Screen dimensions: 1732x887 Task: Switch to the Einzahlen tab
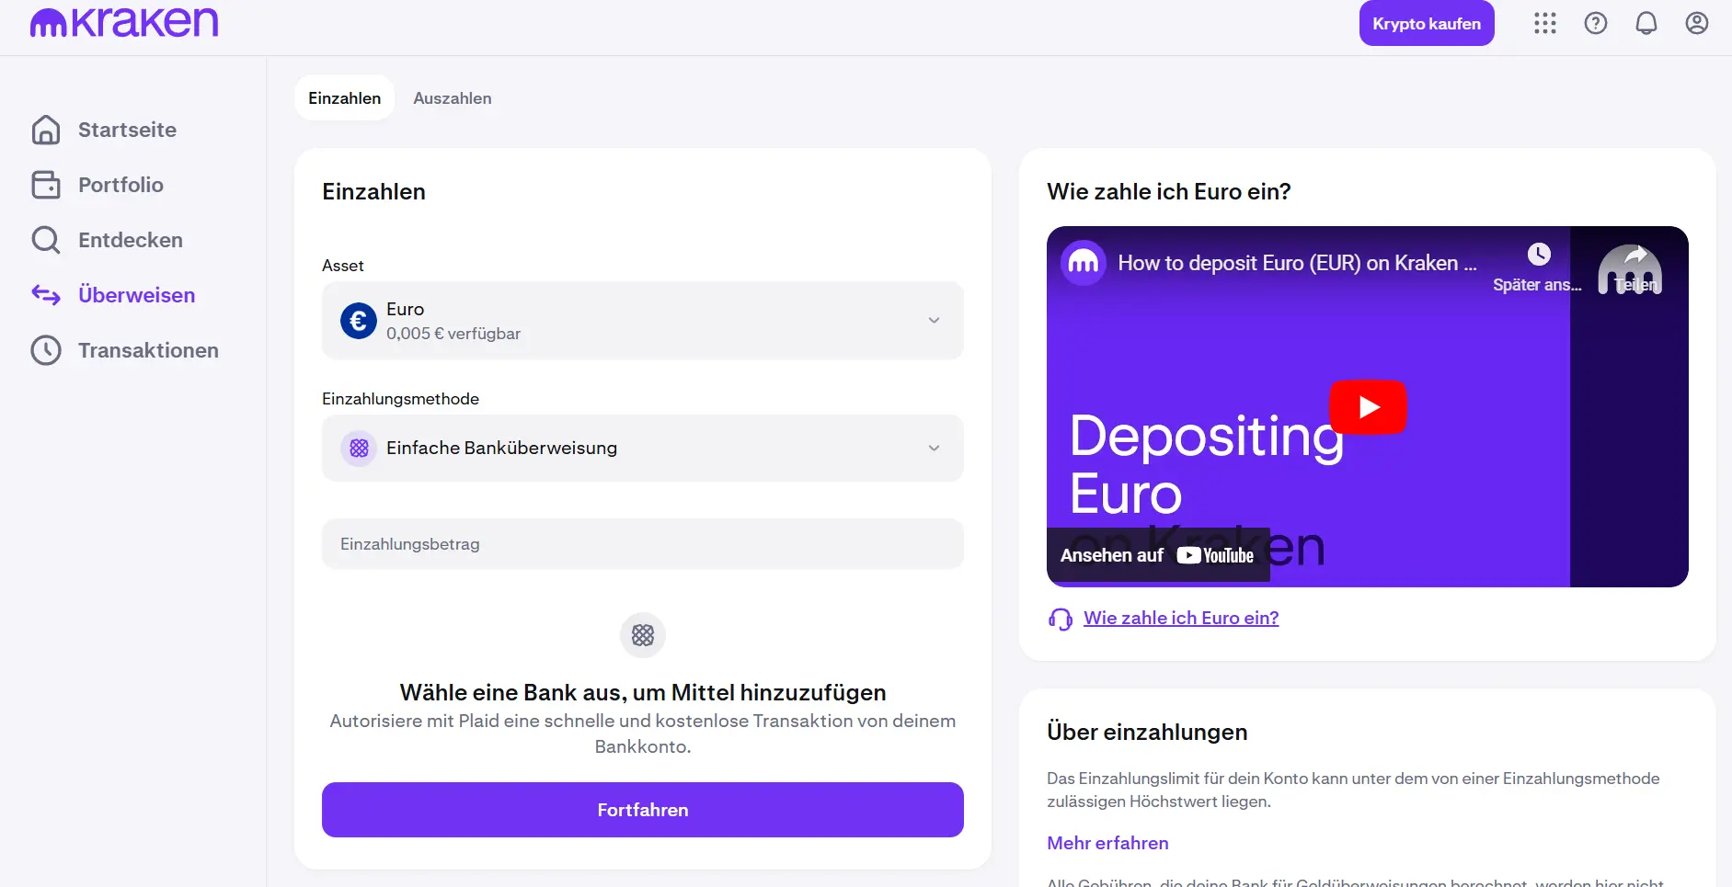344,98
